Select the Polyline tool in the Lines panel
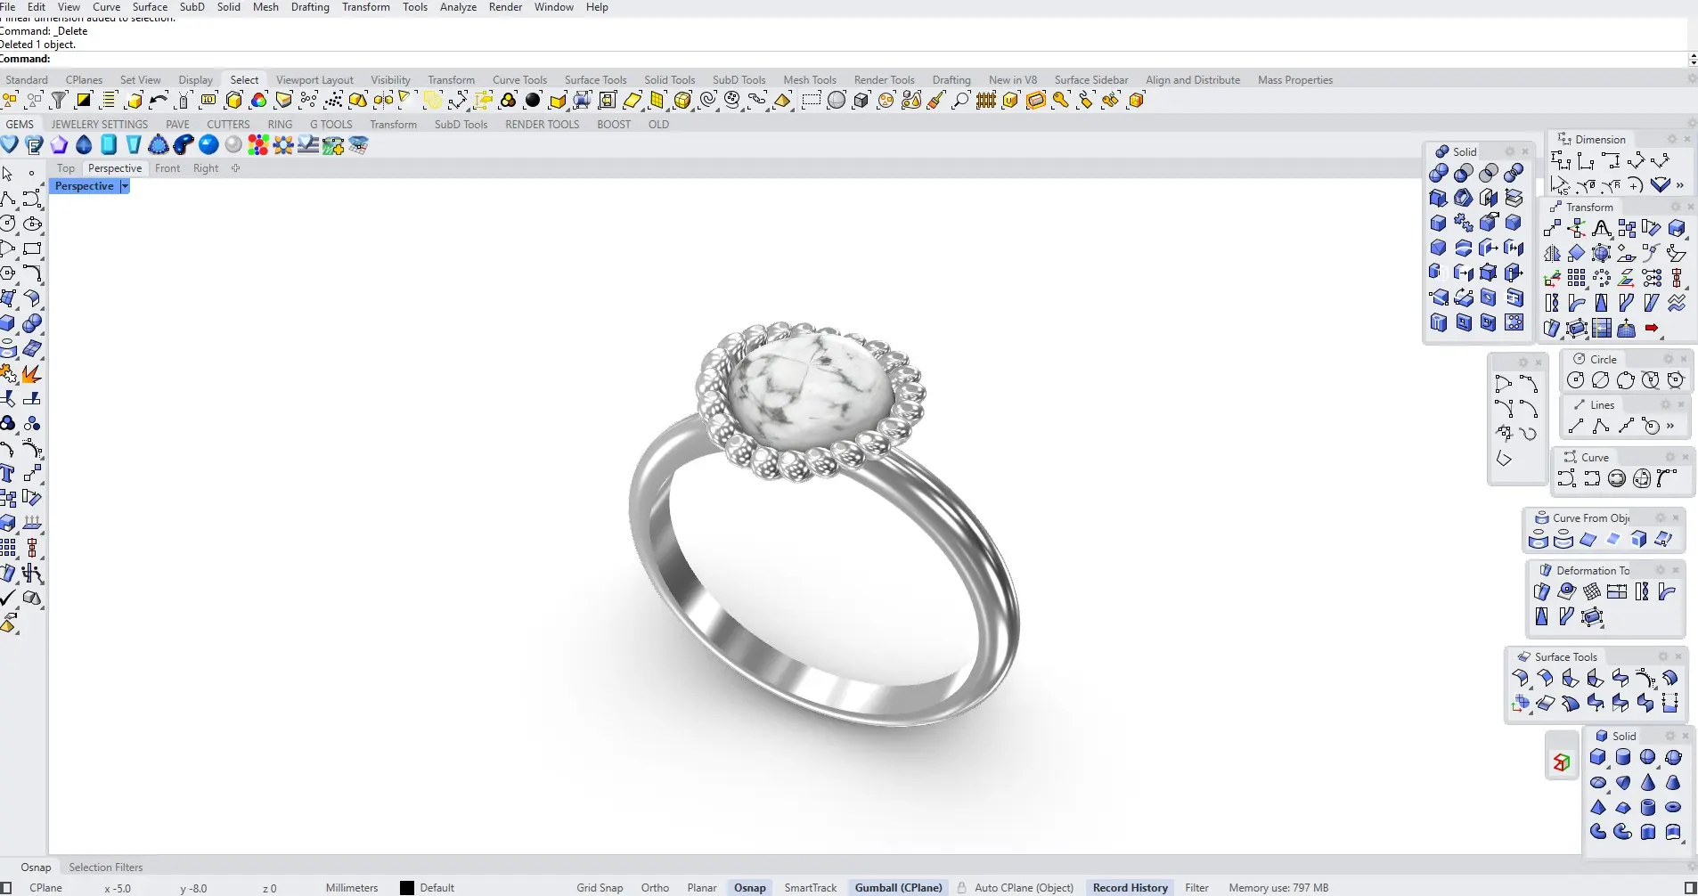Image resolution: width=1698 pixels, height=896 pixels. point(1601,427)
